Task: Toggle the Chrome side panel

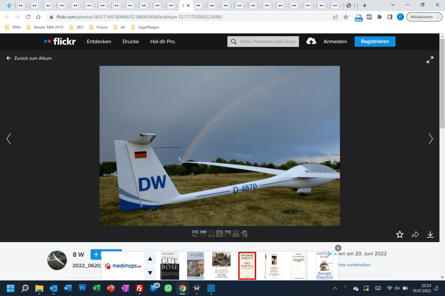Action: click(390, 17)
